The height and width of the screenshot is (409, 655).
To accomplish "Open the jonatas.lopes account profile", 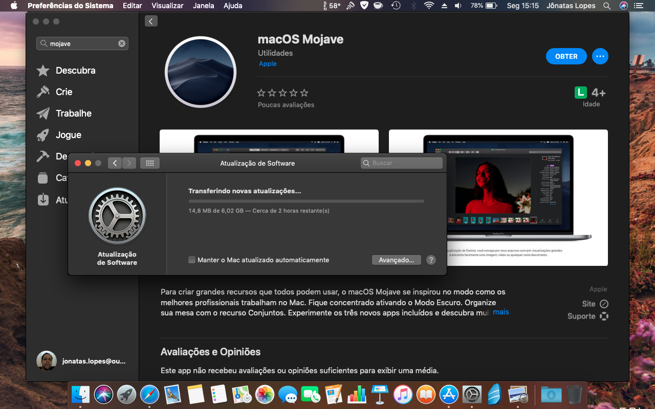I will point(82,361).
